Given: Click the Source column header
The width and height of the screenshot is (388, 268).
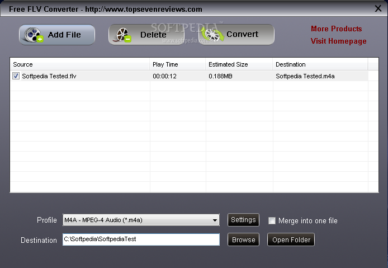Looking at the screenshot, I should [x=80, y=64].
